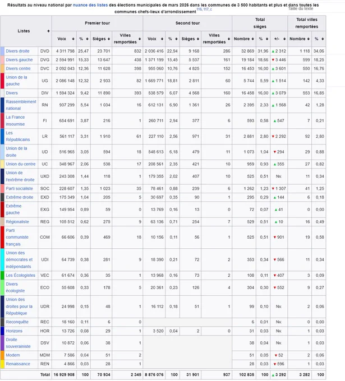
Task: Open the Modem link
Action: pyautogui.click(x=13, y=355)
